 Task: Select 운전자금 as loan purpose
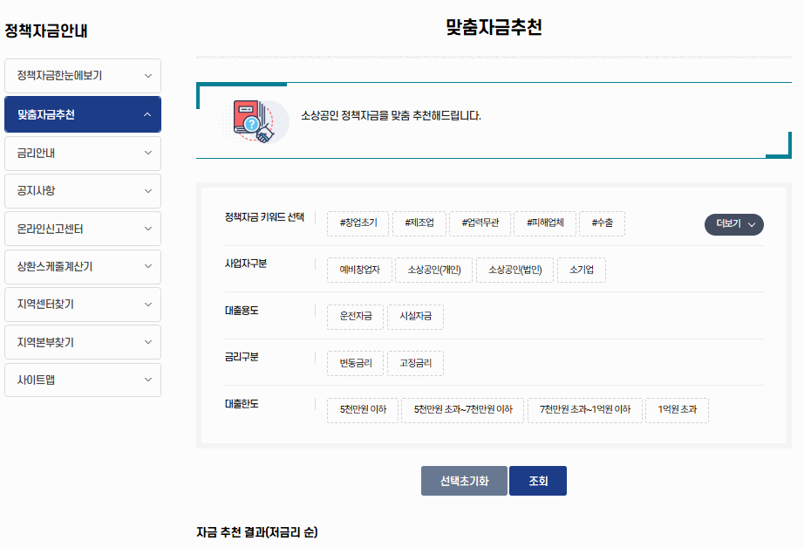(x=355, y=317)
